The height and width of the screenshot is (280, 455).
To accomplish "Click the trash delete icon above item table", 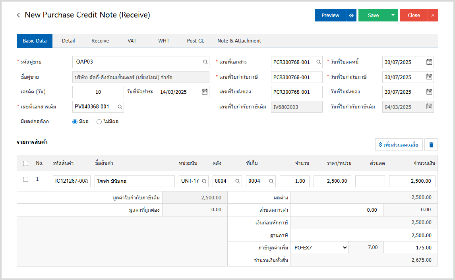I will [431, 145].
